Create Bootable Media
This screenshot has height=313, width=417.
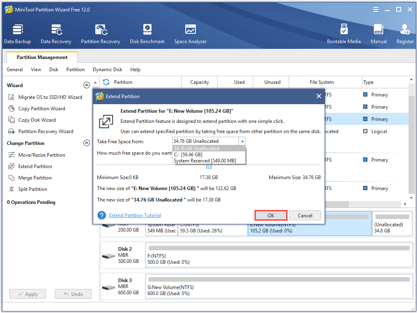click(344, 34)
